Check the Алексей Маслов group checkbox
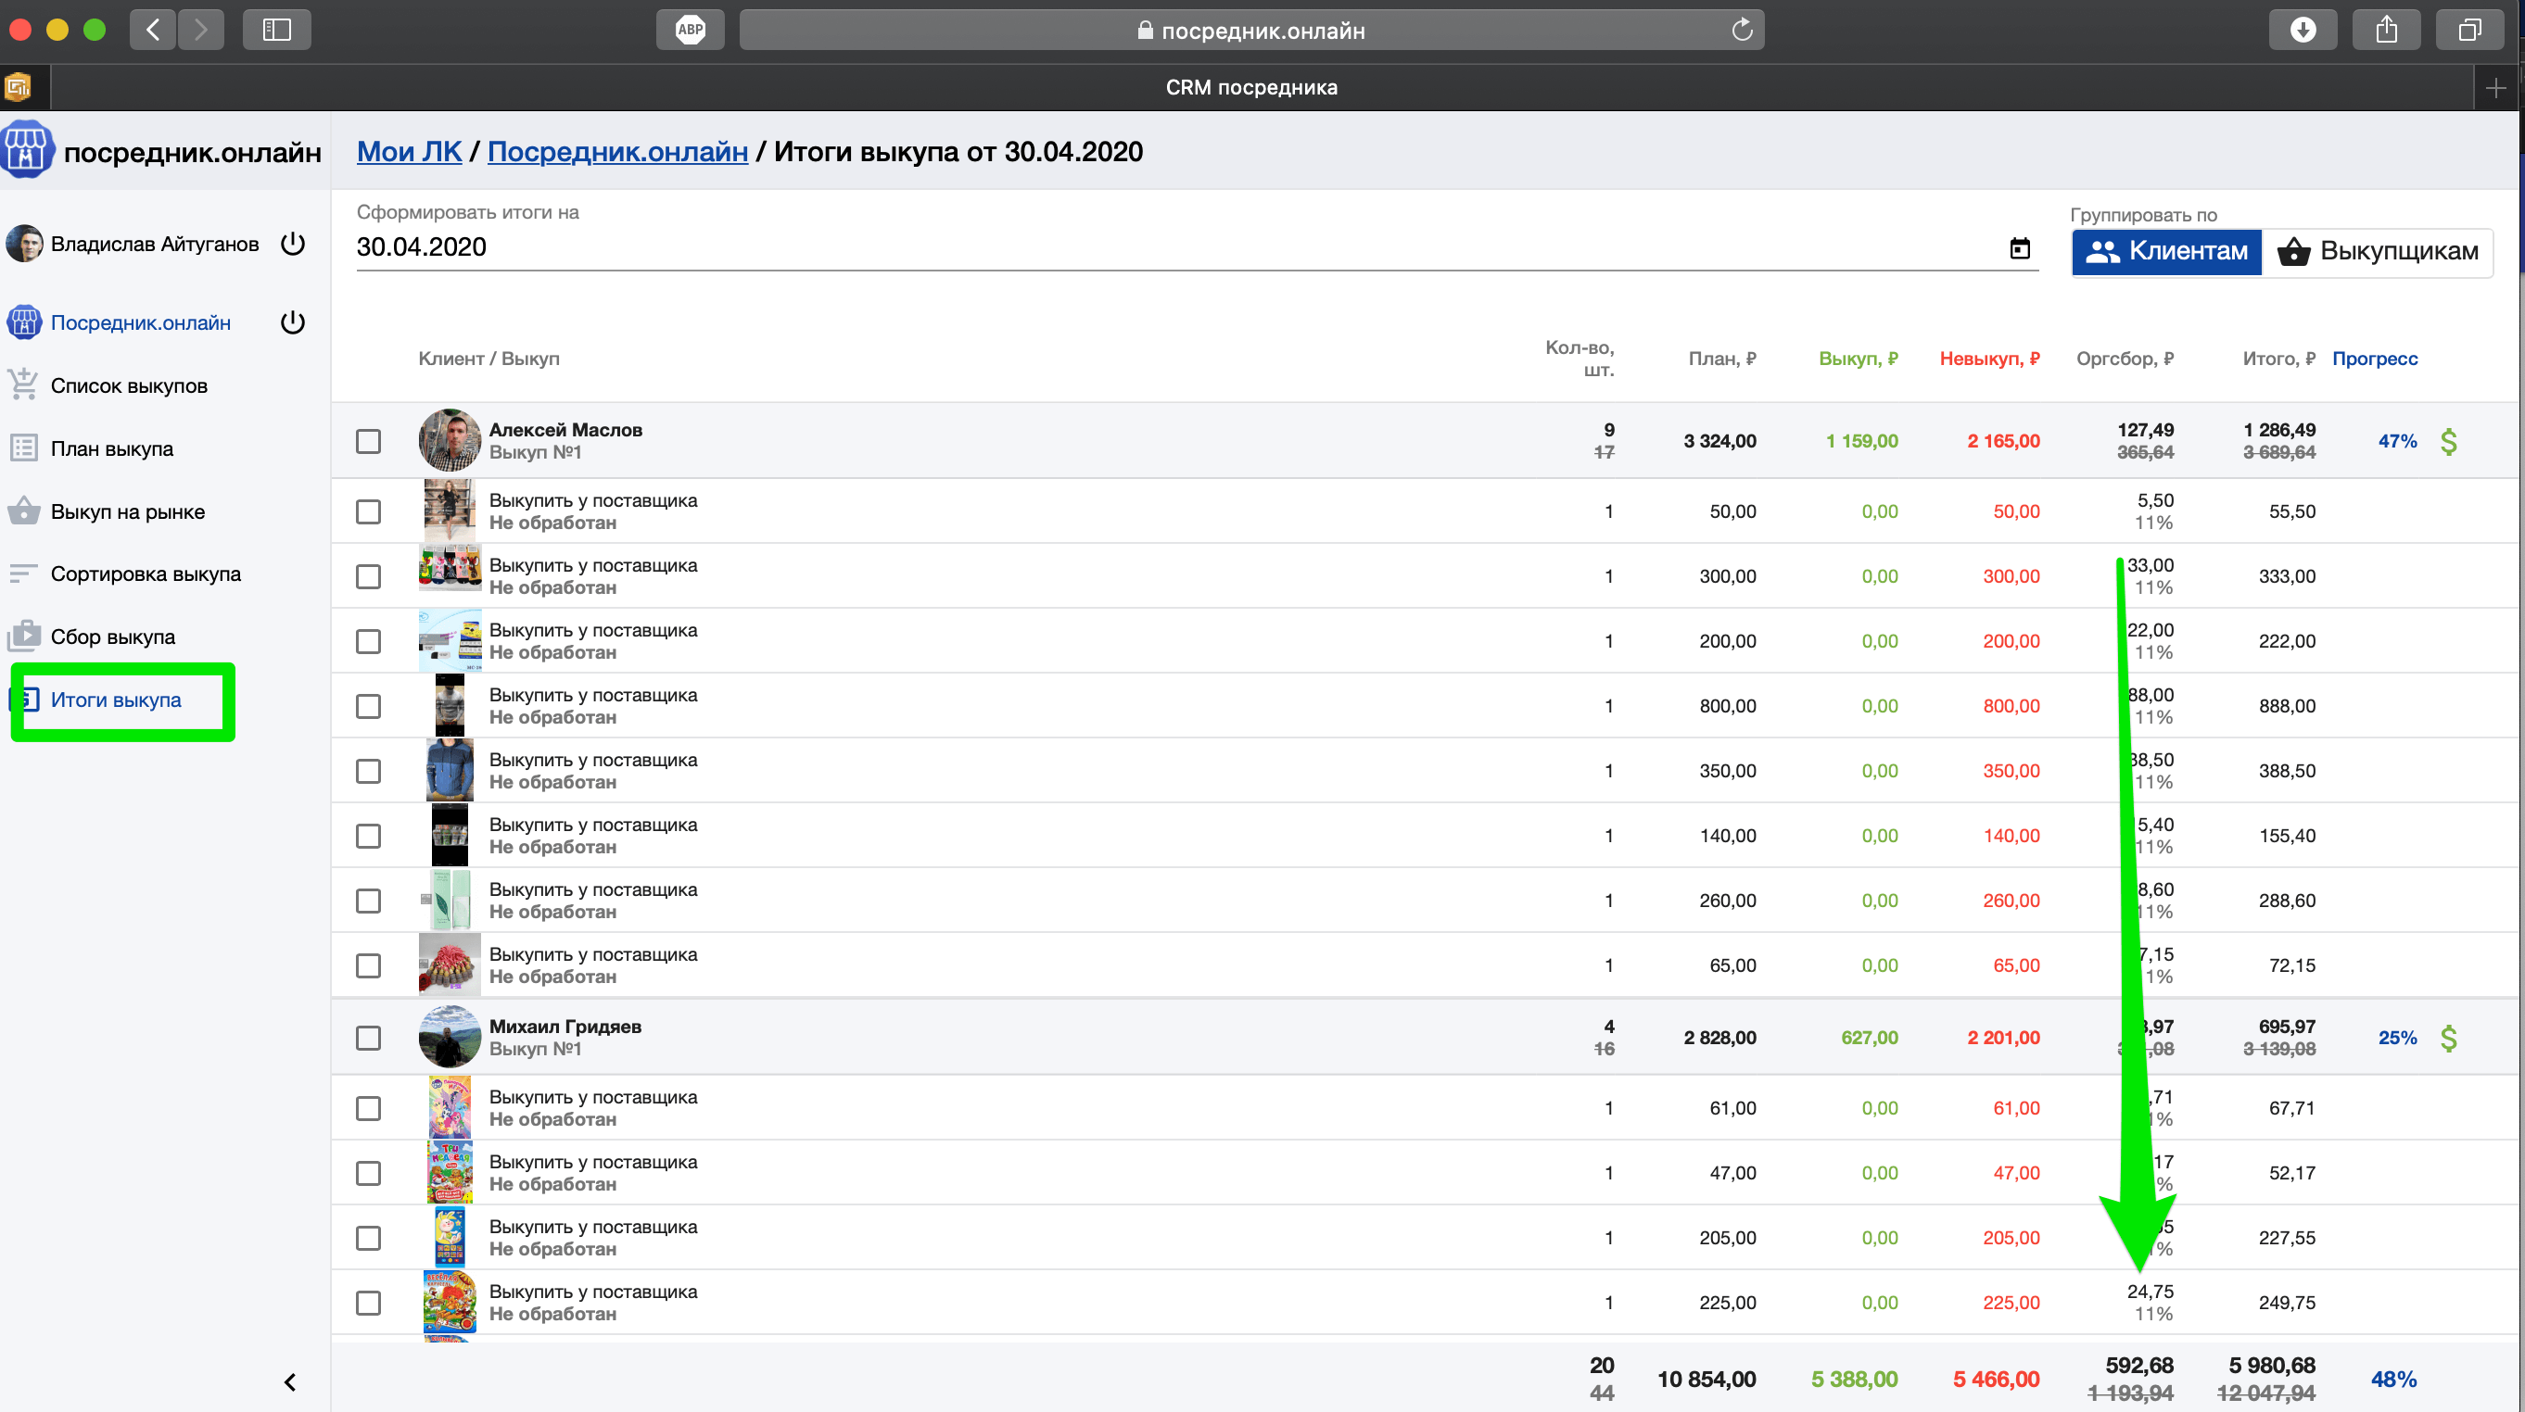Screen dimensions: 2525x1412 (x=369, y=441)
